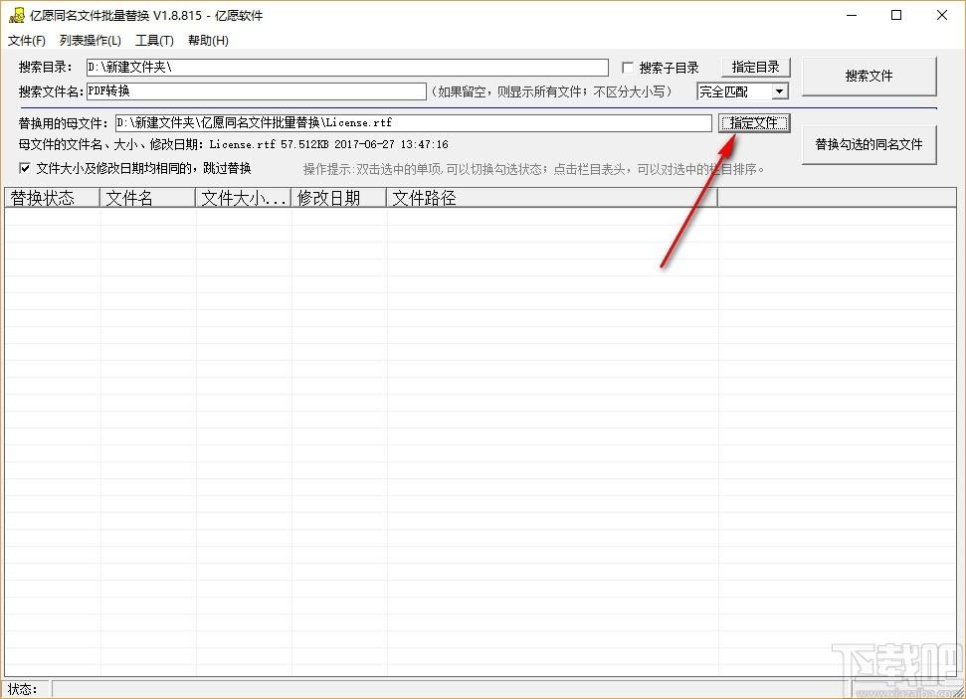The width and height of the screenshot is (966, 699).
Task: Click the 指定文件 button
Action: click(x=754, y=123)
